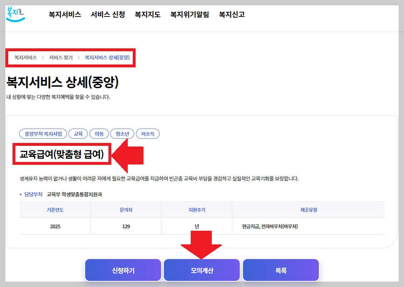Select the 교육 category tag
Screen dimensions: 404x287
point(78,133)
